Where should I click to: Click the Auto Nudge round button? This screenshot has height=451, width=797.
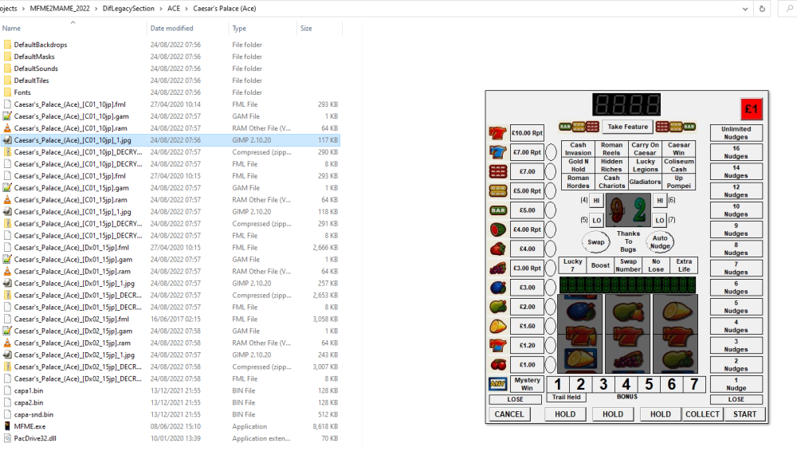(660, 242)
